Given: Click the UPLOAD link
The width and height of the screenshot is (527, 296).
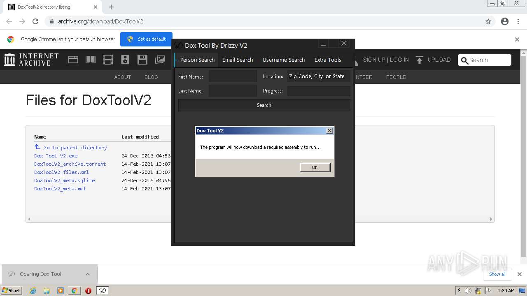Looking at the screenshot, I should tap(433, 60).
